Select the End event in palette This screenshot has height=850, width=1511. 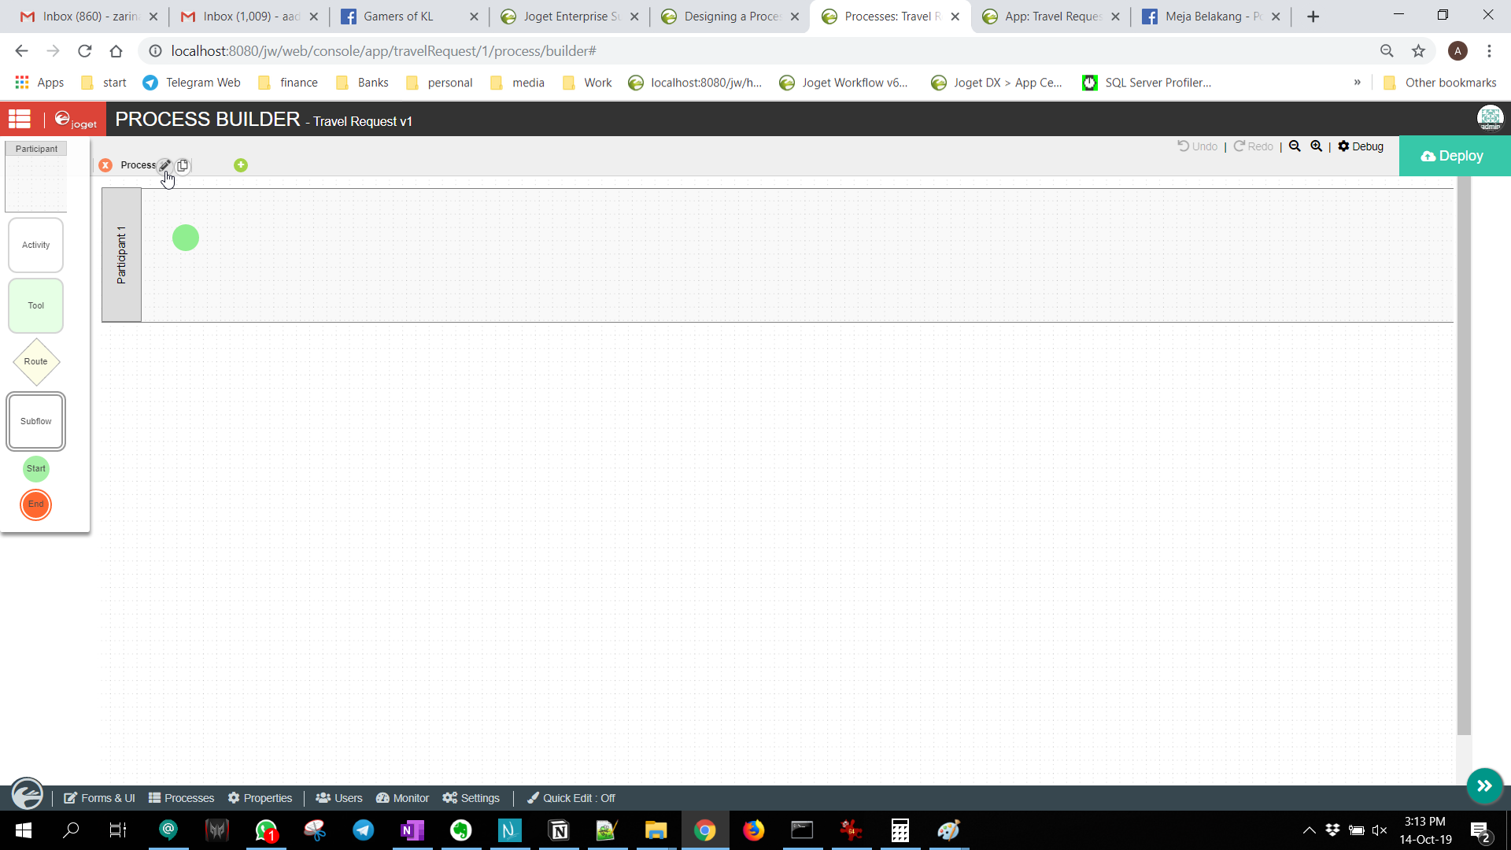[x=36, y=504]
